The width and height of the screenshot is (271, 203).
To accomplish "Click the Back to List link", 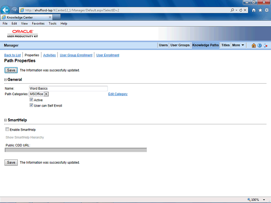I will pos(12,55).
